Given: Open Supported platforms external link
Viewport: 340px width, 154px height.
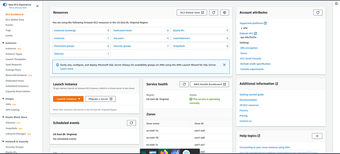Looking at the screenshot, I should point(253,23).
